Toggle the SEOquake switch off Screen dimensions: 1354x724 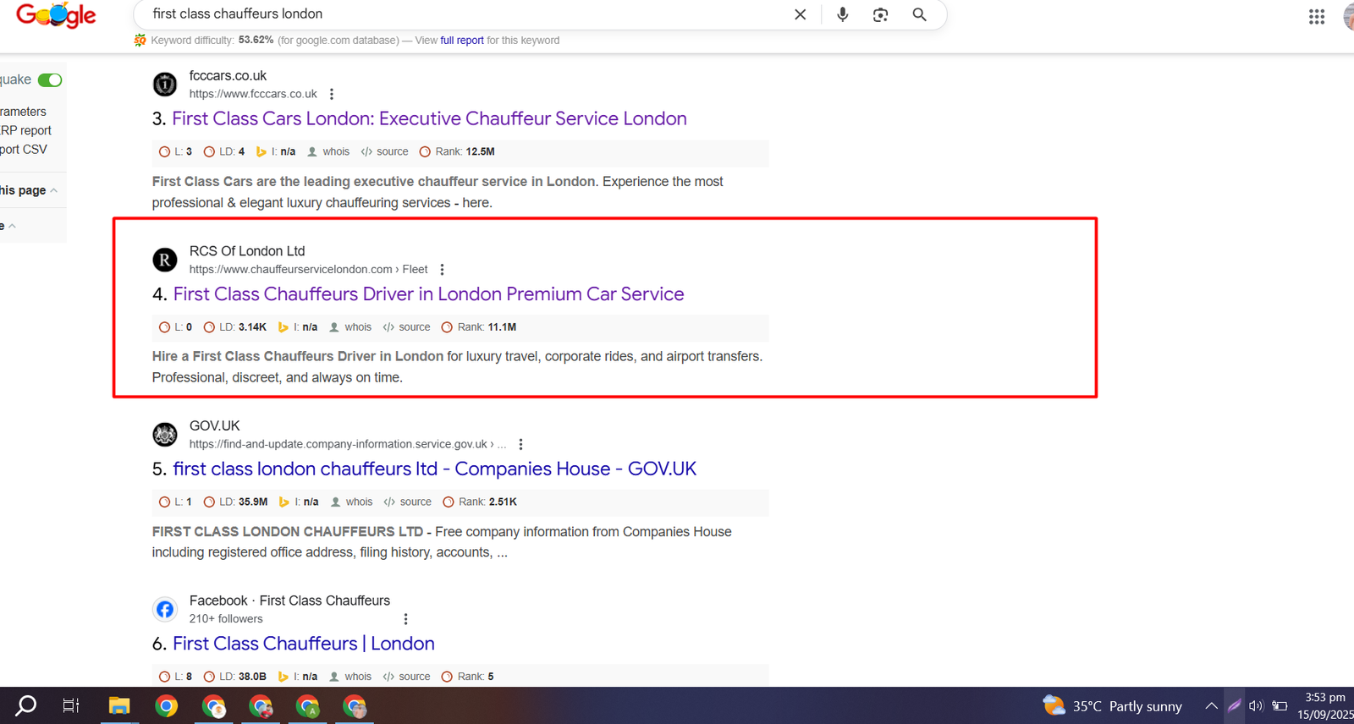pyautogui.click(x=50, y=80)
